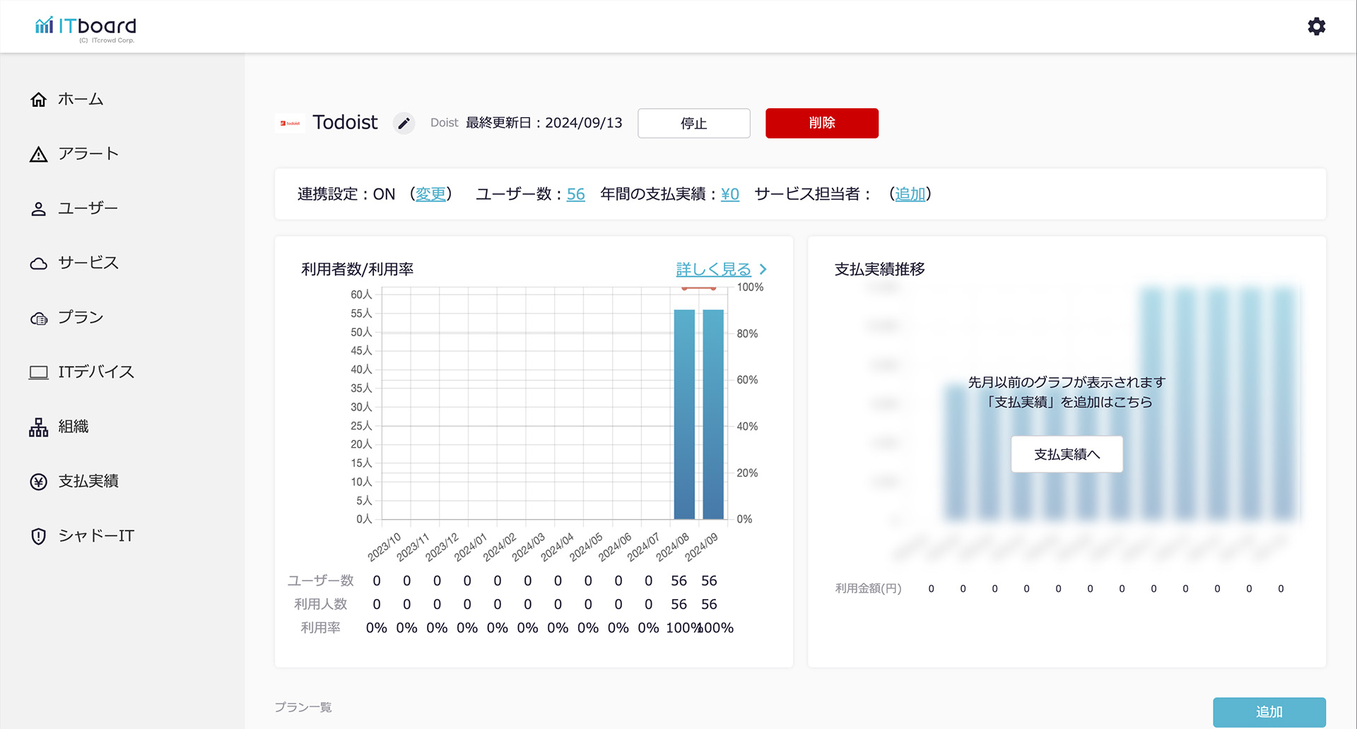Click the IT device laptop icon

click(x=39, y=372)
